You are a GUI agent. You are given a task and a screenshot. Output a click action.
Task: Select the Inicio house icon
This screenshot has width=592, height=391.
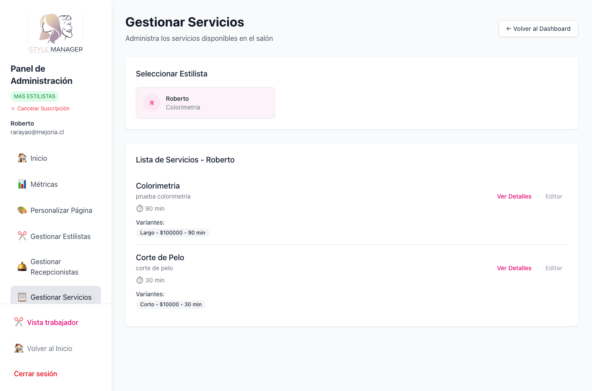click(x=22, y=158)
